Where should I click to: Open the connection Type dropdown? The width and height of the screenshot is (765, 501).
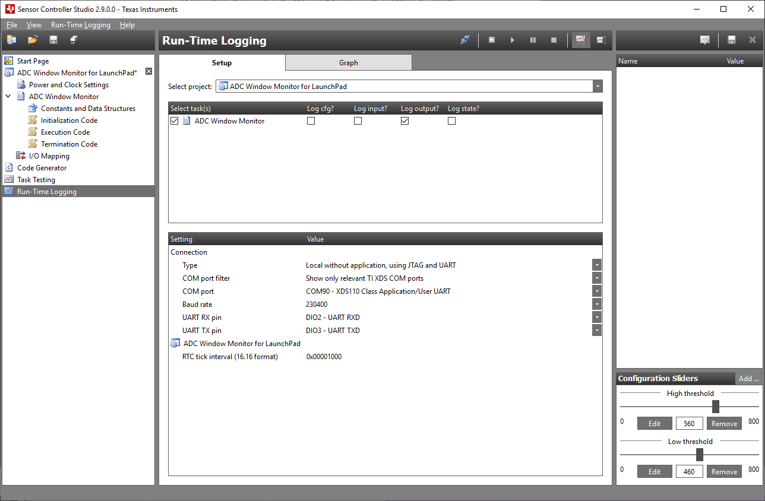597,265
